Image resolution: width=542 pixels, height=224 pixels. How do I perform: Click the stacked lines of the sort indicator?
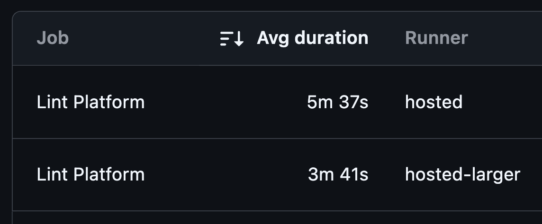pyautogui.click(x=226, y=39)
